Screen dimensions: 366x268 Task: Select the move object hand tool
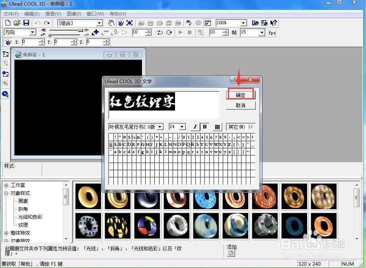(x=111, y=23)
